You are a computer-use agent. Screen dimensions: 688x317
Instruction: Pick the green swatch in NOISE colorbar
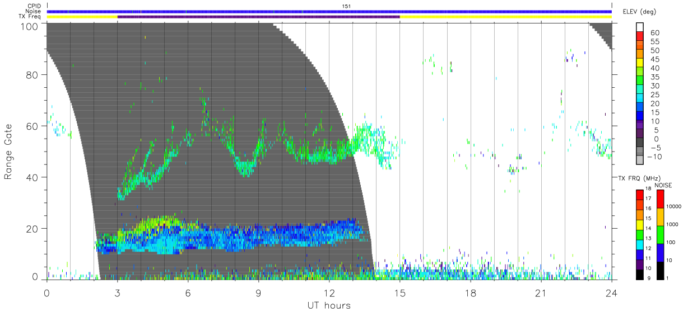point(660,234)
